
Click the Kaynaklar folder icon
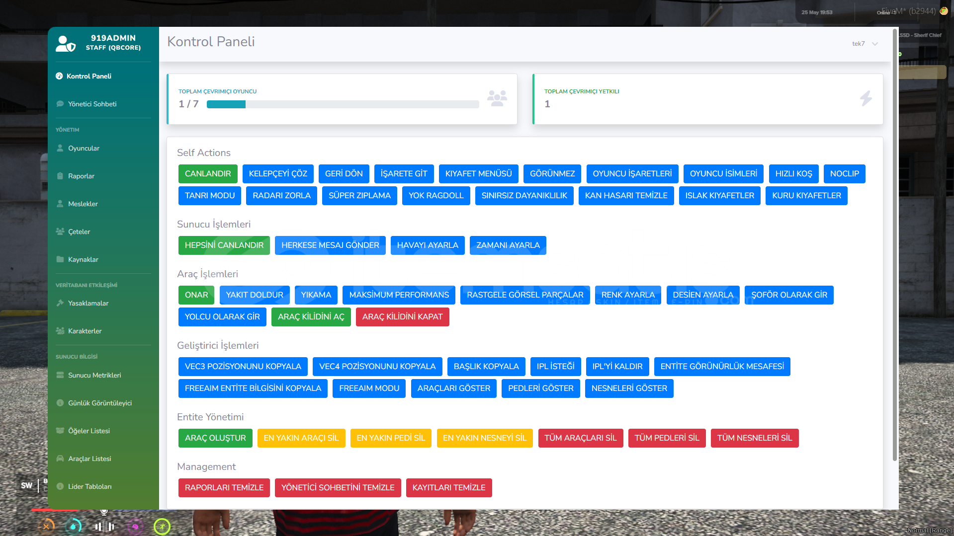pyautogui.click(x=60, y=259)
